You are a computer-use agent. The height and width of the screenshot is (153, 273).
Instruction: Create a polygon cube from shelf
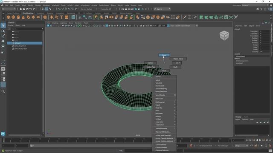(x=13, y=17)
